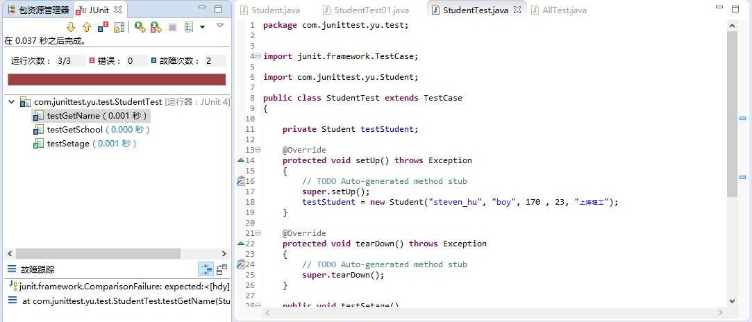Collapse tearDown method fold at line 21
This screenshot has height=322, width=752.
[x=258, y=233]
